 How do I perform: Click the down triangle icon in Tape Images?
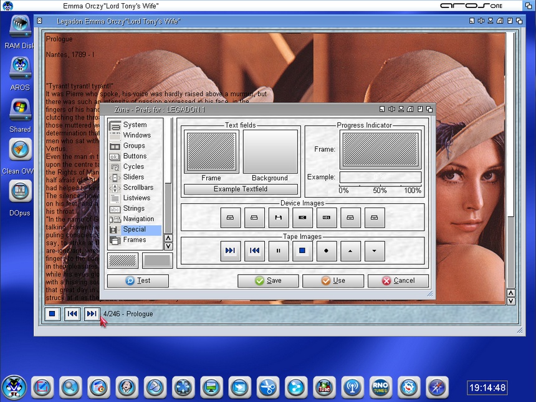tap(375, 251)
